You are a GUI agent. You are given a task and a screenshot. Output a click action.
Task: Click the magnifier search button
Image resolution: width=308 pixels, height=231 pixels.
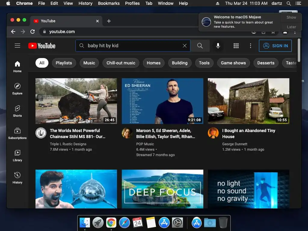pyautogui.click(x=200, y=46)
